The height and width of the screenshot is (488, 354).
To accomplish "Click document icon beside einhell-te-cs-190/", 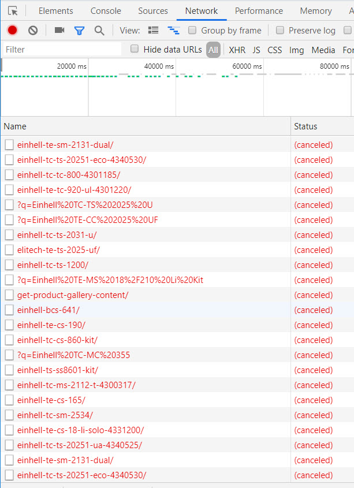I will (x=9, y=325).
